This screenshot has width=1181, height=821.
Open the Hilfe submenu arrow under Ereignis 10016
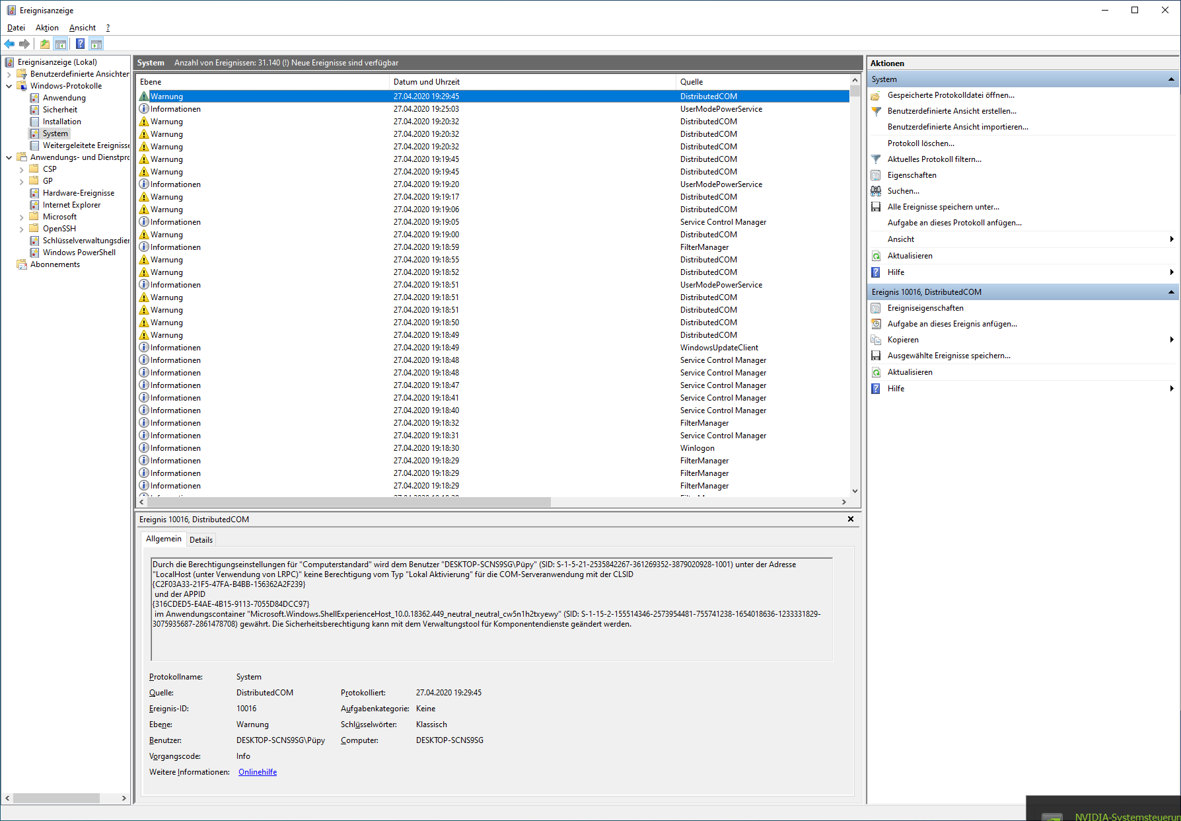click(x=1172, y=389)
